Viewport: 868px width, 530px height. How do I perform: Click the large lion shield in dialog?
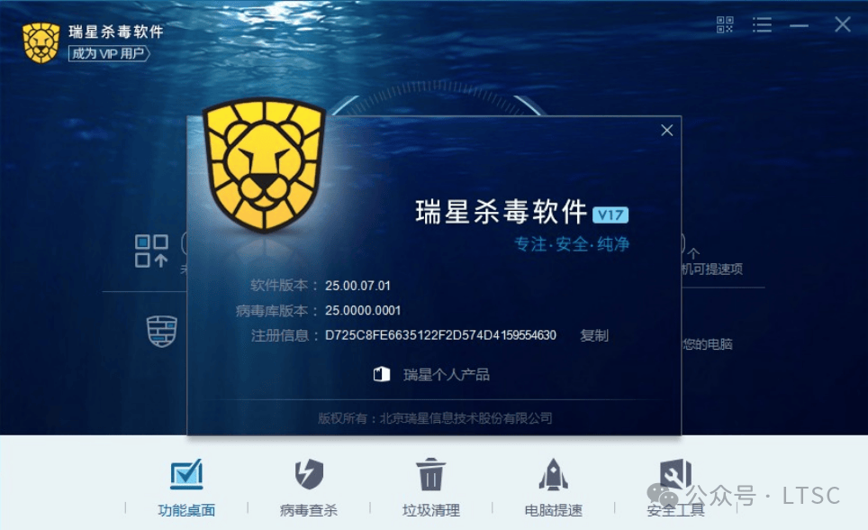click(x=264, y=165)
